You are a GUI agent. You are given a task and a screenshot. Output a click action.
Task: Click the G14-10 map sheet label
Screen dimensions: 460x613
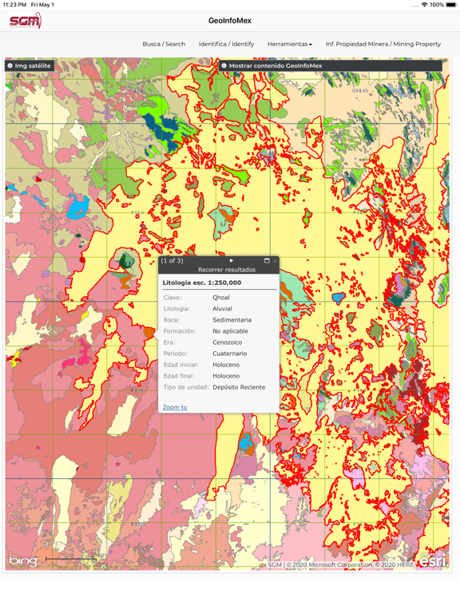click(360, 91)
